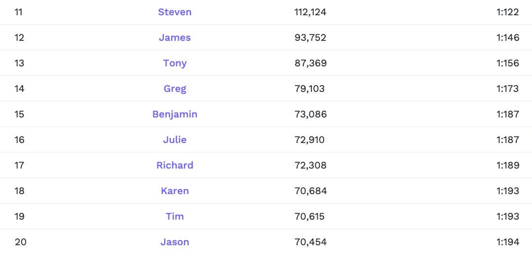Click rank number 19 in the table
Viewport: 532px width, 253px height.
[19, 217]
